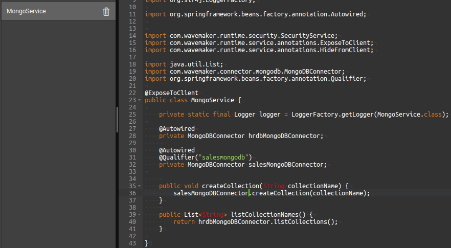Click the @ExposeToClient annotation
This screenshot has height=248, width=451.
click(171, 93)
